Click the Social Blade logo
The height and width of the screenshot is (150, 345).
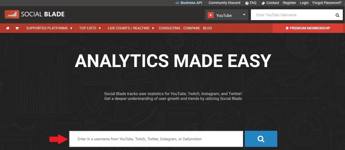(x=34, y=14)
